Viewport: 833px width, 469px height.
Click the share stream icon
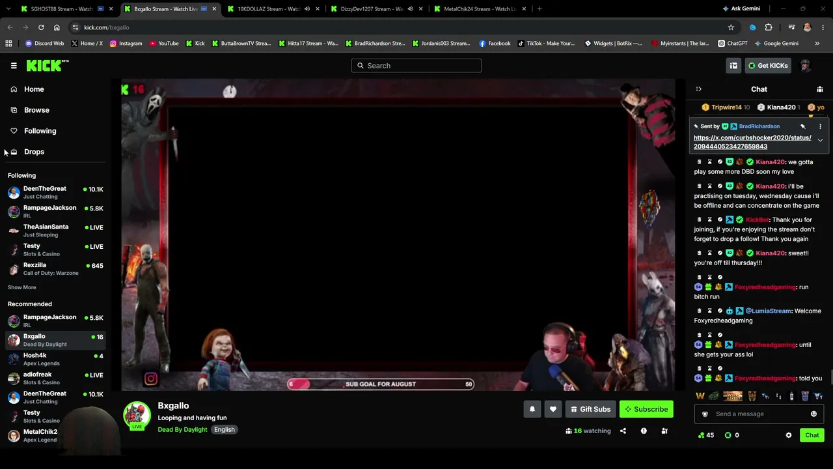pyautogui.click(x=623, y=431)
